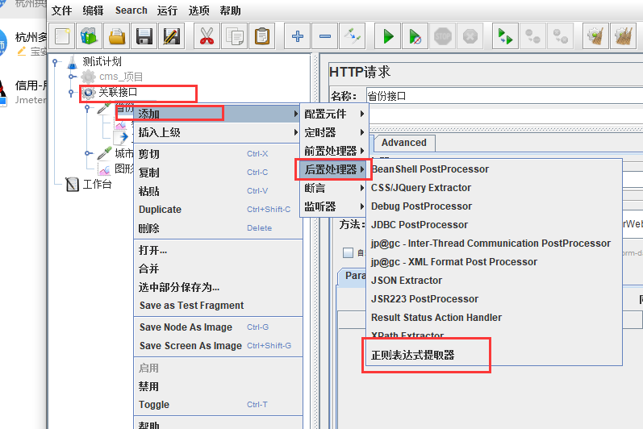Open the Templates toolbar icon
Image resolution: width=643 pixels, height=429 pixels.
[90, 36]
